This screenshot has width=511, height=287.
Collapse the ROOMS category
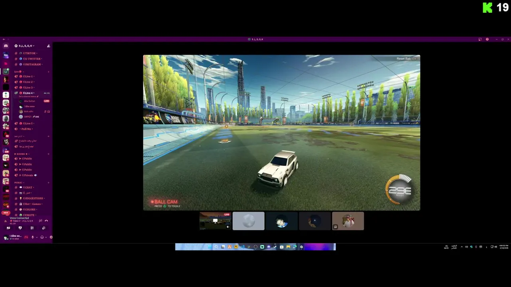click(x=22, y=154)
